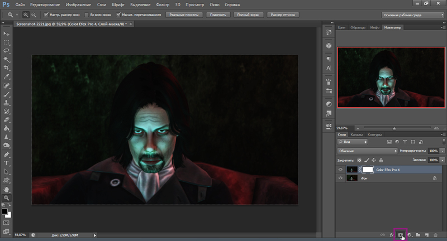Toggle the lock transparent pixels option
The height and width of the screenshot is (241, 447).
(x=359, y=160)
